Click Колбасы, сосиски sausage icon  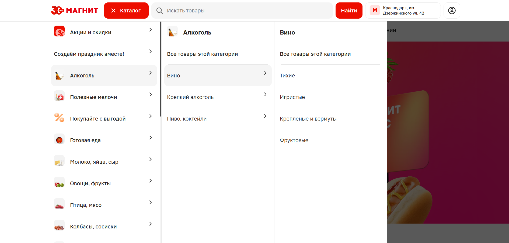(59, 225)
